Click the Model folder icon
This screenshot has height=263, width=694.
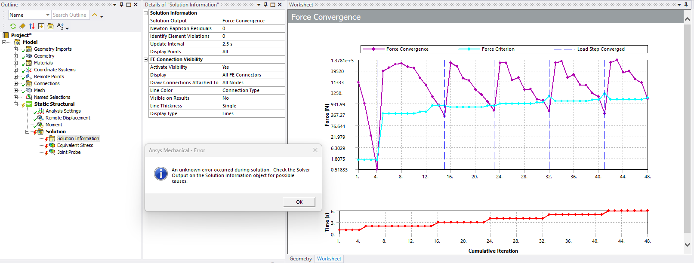tap(17, 42)
